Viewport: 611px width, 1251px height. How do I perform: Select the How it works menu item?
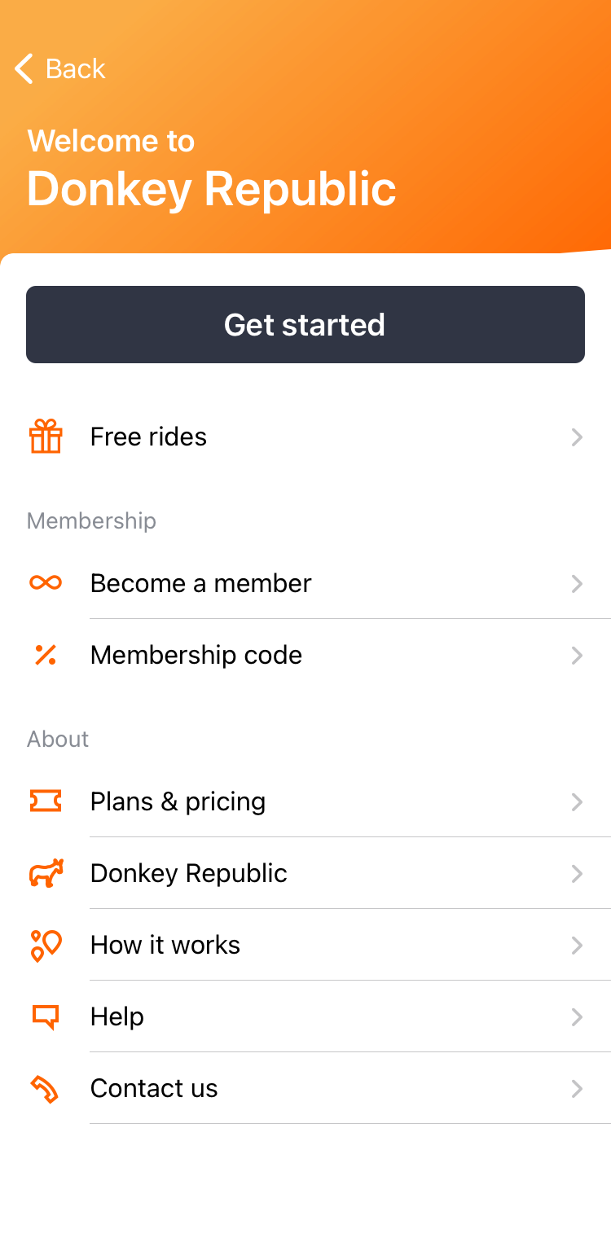(305, 945)
